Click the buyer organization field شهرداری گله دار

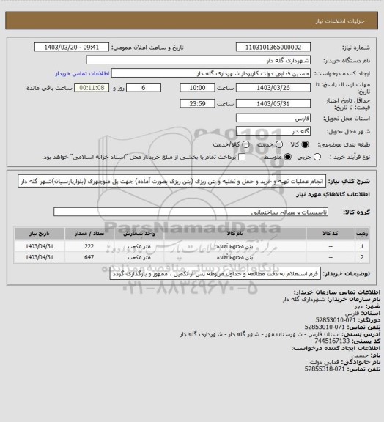198,60
